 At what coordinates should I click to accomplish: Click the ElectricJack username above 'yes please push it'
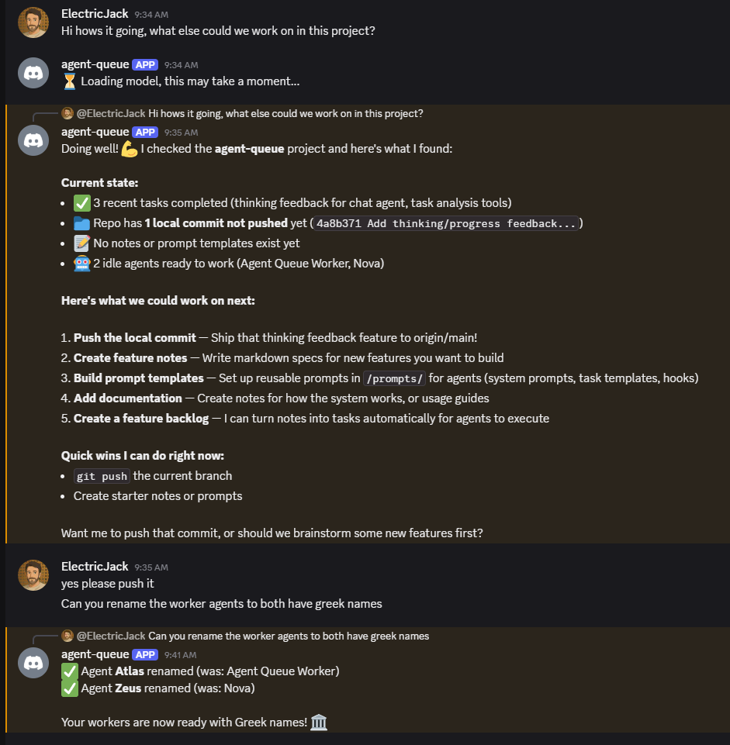(95, 566)
